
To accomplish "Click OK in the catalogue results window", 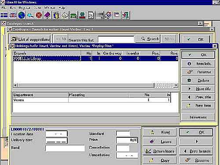I will 196,39.
